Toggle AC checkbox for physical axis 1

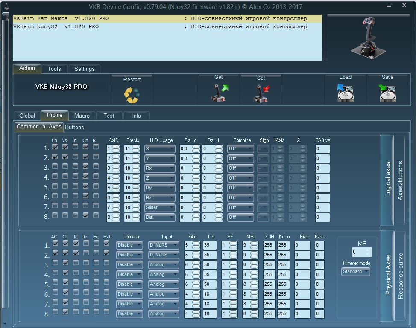[x=55, y=243]
